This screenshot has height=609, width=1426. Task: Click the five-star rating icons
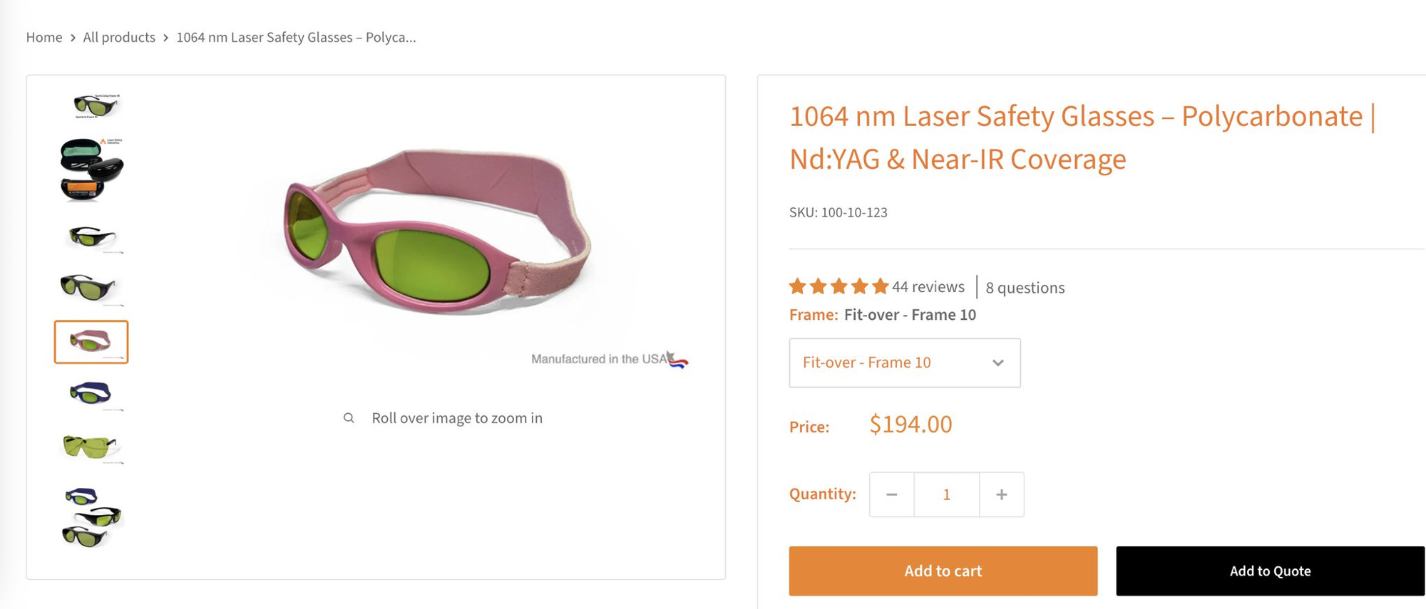coord(838,286)
